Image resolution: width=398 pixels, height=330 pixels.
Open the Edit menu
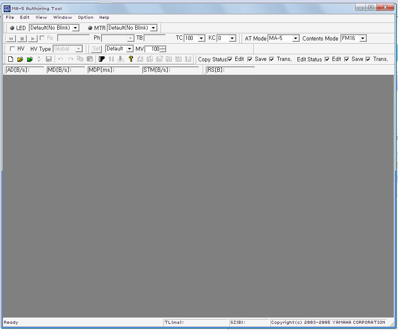[x=25, y=17]
